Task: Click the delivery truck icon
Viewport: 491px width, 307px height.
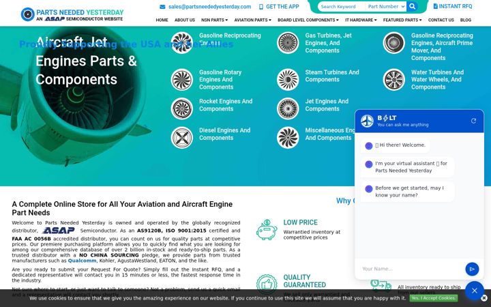Action: click(x=381, y=285)
